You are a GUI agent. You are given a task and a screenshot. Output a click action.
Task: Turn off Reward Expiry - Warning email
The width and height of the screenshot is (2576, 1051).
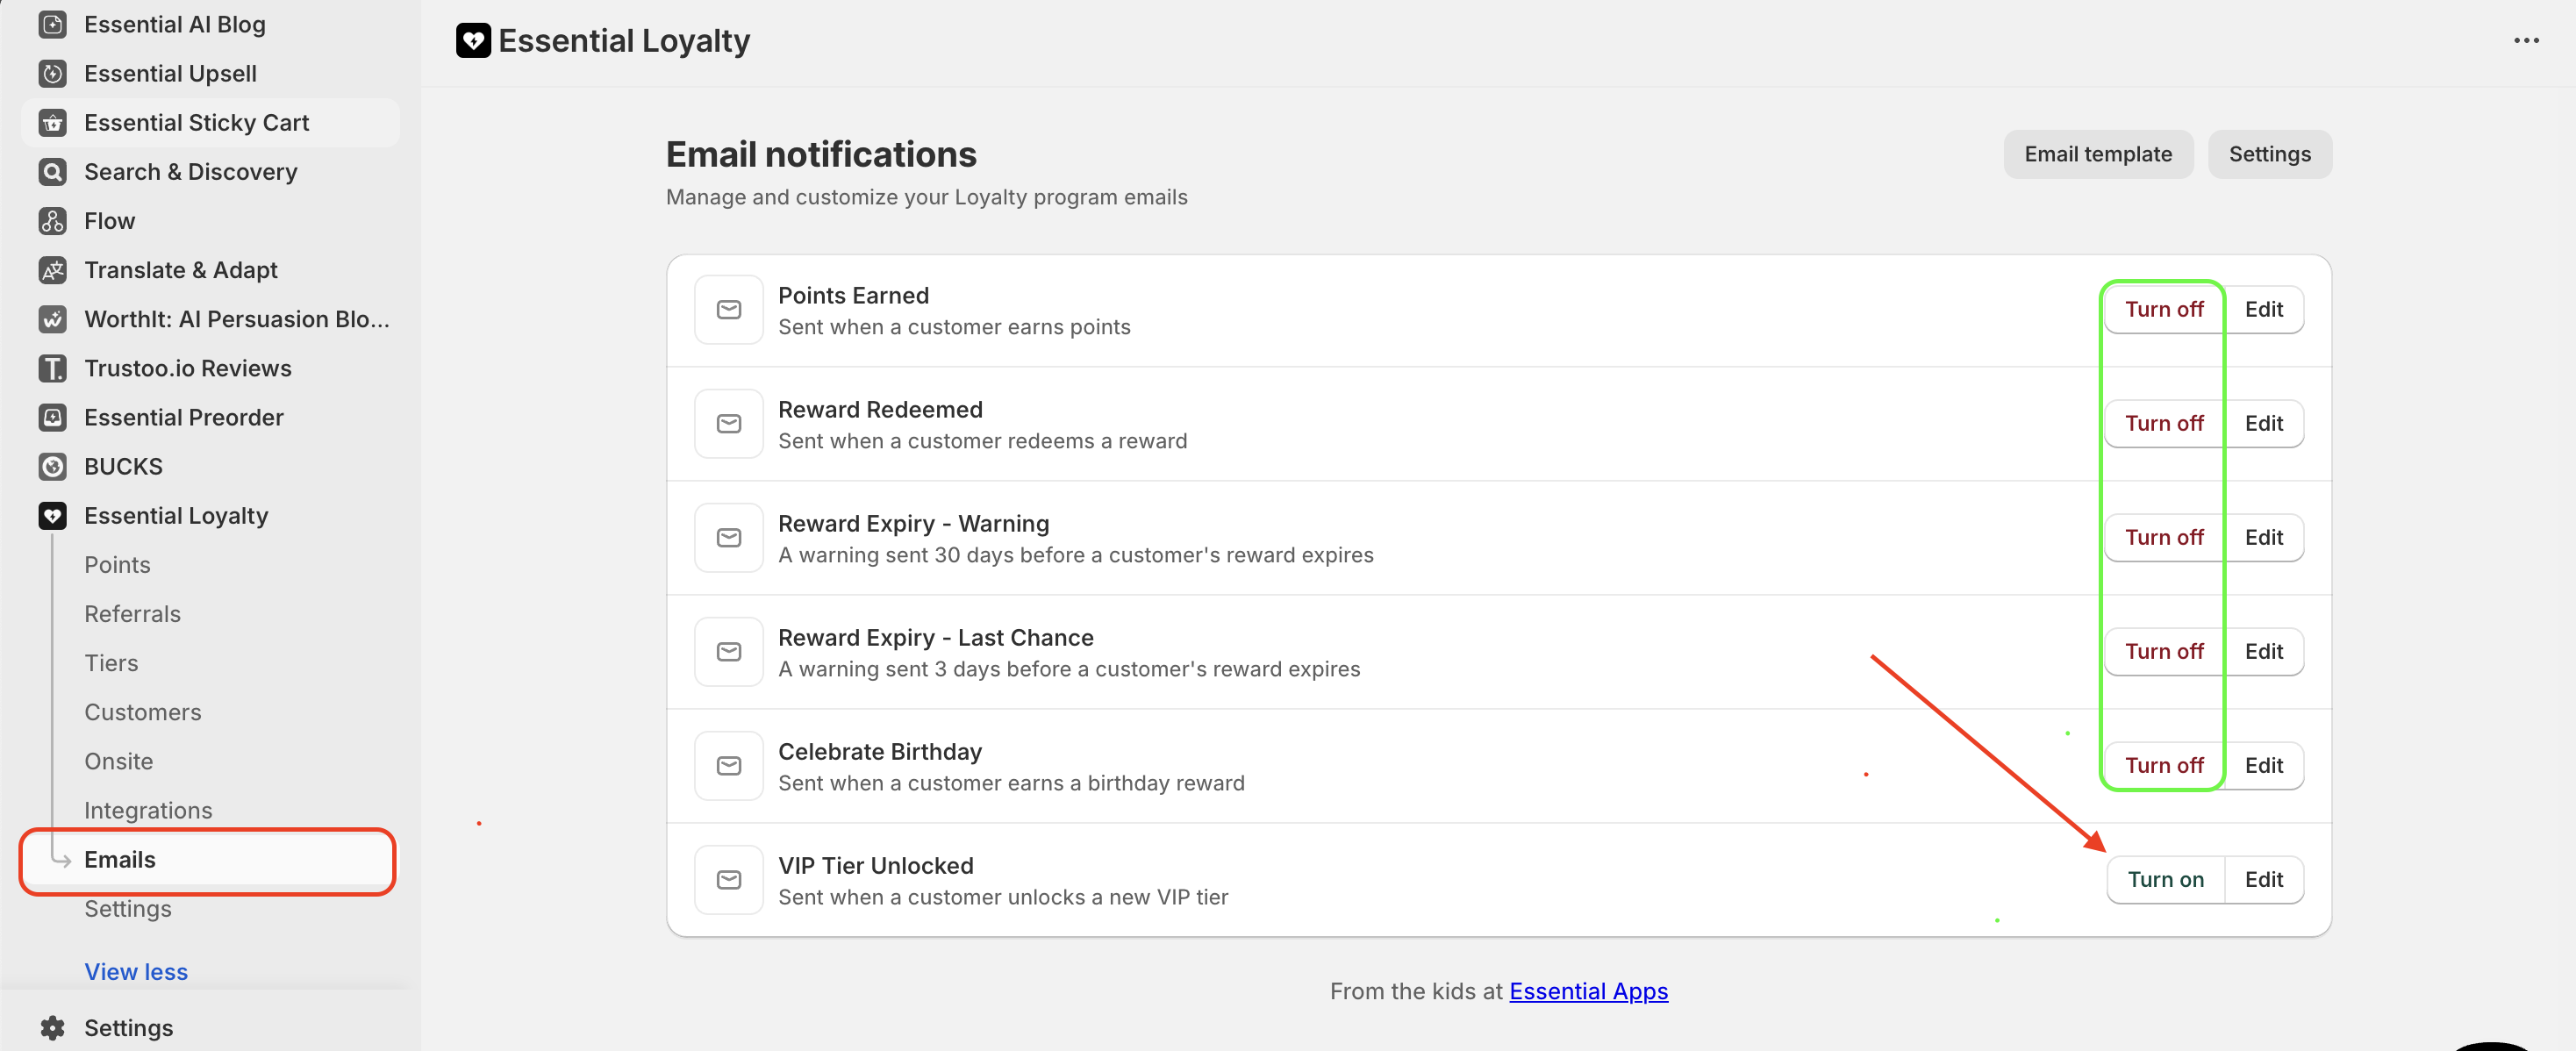tap(2163, 537)
